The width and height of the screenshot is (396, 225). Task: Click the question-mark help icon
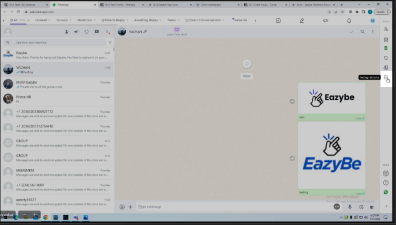click(x=386, y=183)
